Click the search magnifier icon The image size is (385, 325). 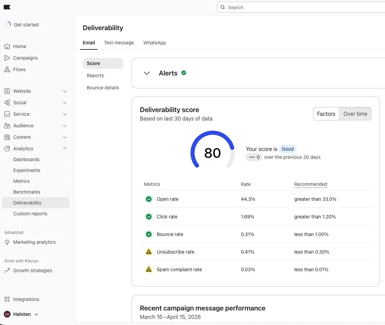pyautogui.click(x=223, y=7)
